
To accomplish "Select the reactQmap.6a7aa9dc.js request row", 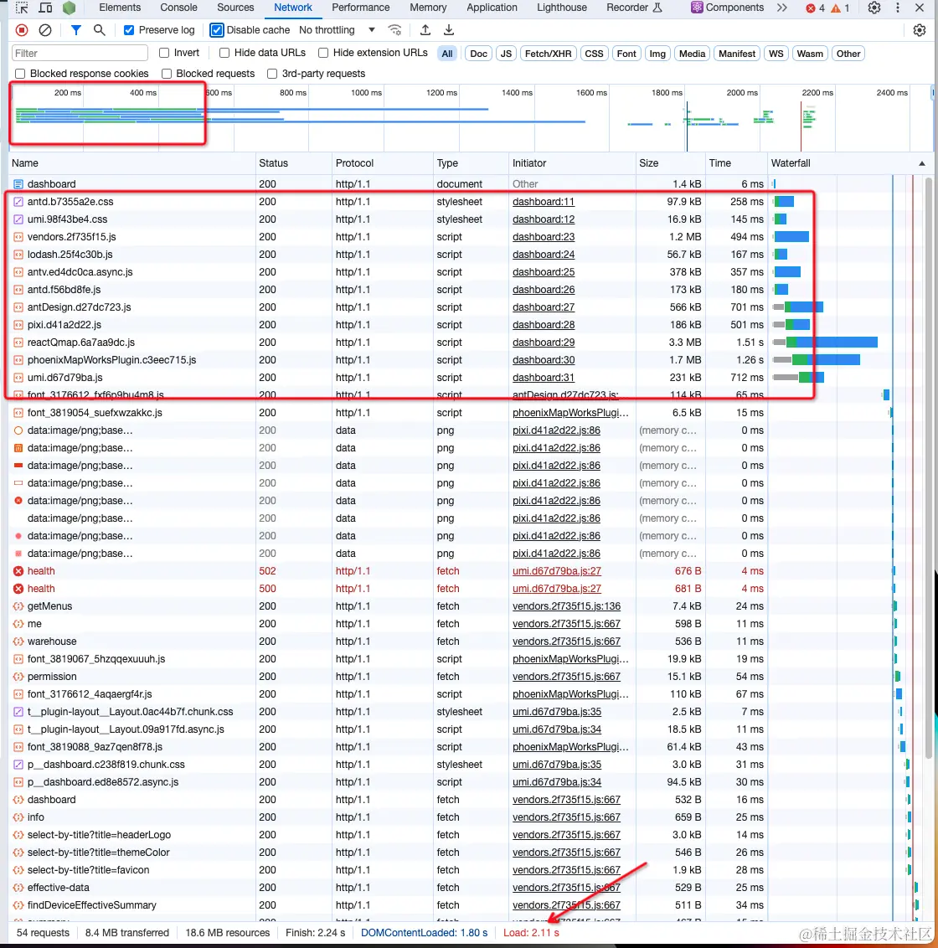I will pos(466,343).
